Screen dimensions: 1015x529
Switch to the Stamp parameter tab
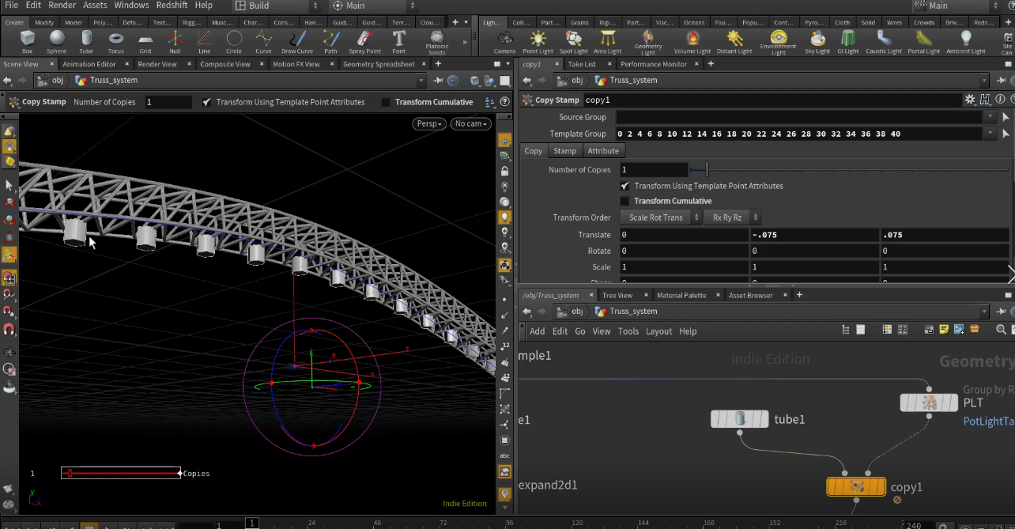click(564, 151)
